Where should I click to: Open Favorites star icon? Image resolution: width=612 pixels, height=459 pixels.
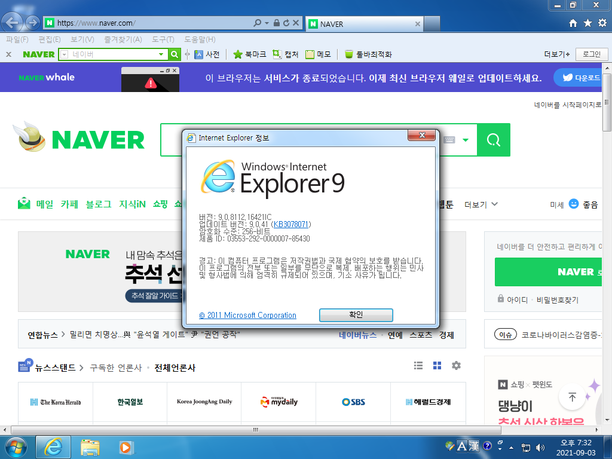pos(587,23)
